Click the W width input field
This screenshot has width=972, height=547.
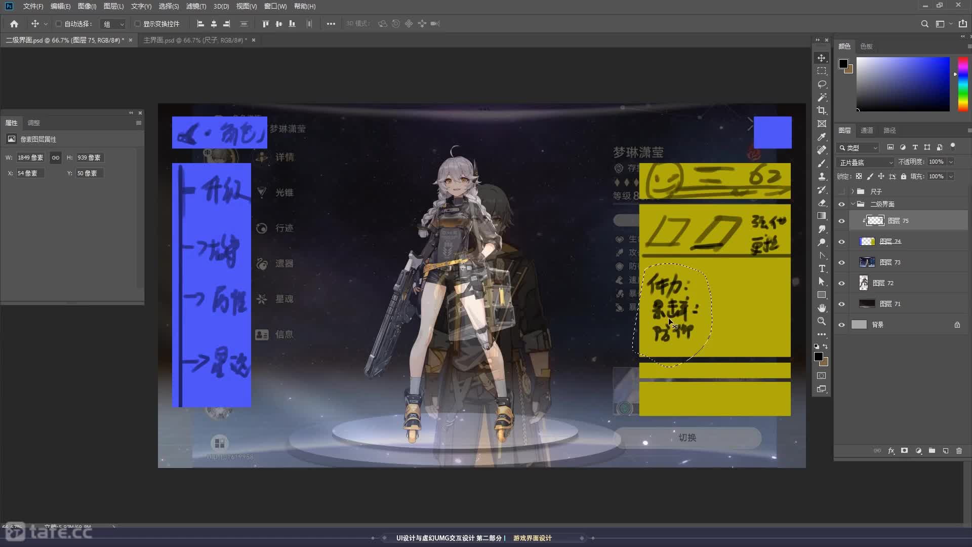(30, 158)
